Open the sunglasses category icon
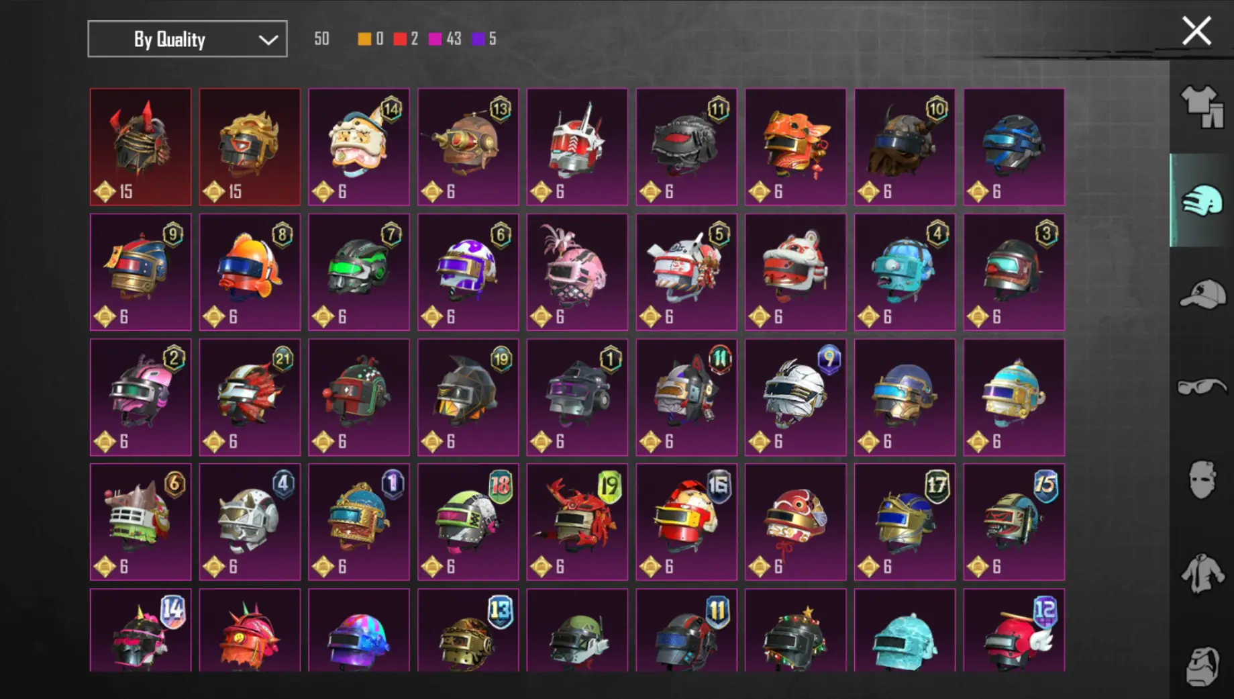 tap(1202, 387)
